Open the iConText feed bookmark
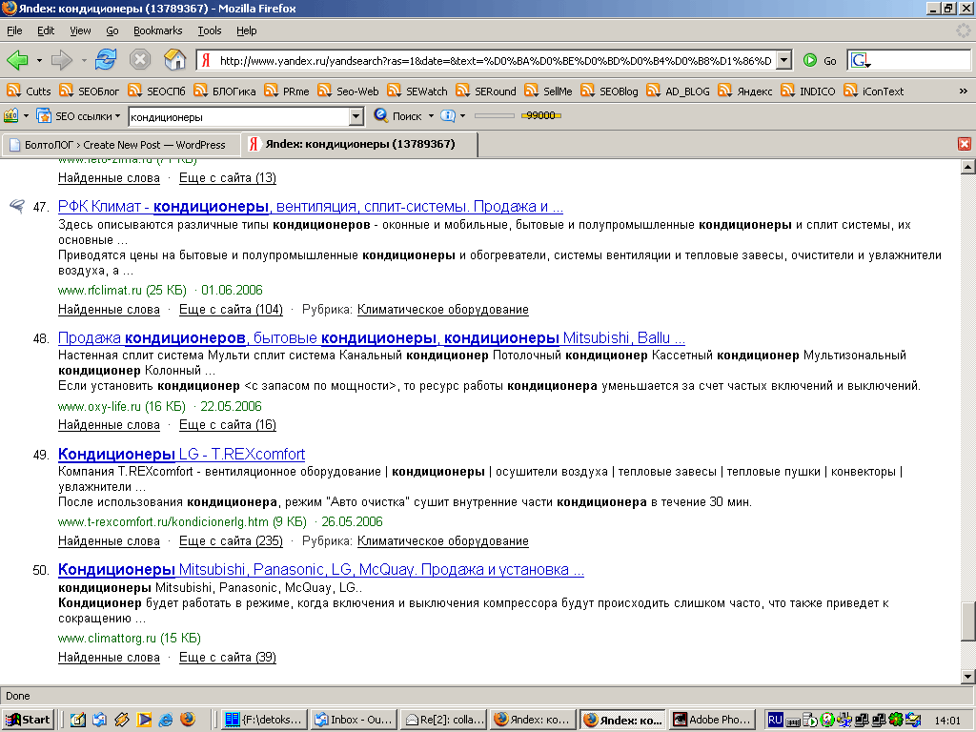This screenshot has width=976, height=732. pos(873,91)
